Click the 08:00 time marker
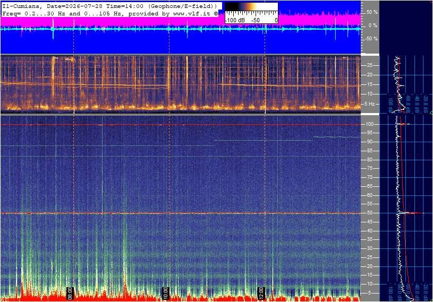 pyautogui.click(x=70, y=293)
